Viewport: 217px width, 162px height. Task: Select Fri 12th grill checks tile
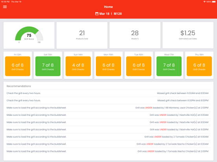[18, 66]
